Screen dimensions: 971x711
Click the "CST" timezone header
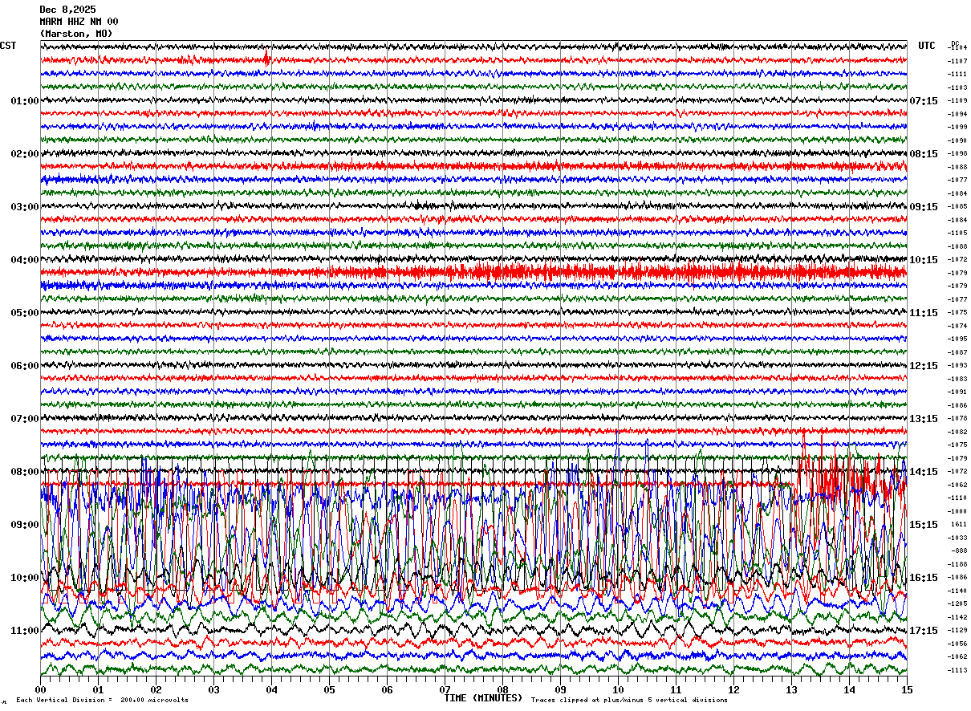tap(8, 46)
